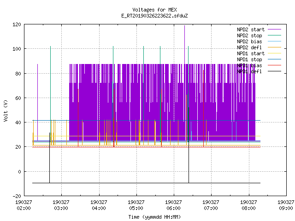Click the orange NPD2 defl legend line
This screenshot has height=221, width=295.
pyautogui.click(x=274, y=47)
